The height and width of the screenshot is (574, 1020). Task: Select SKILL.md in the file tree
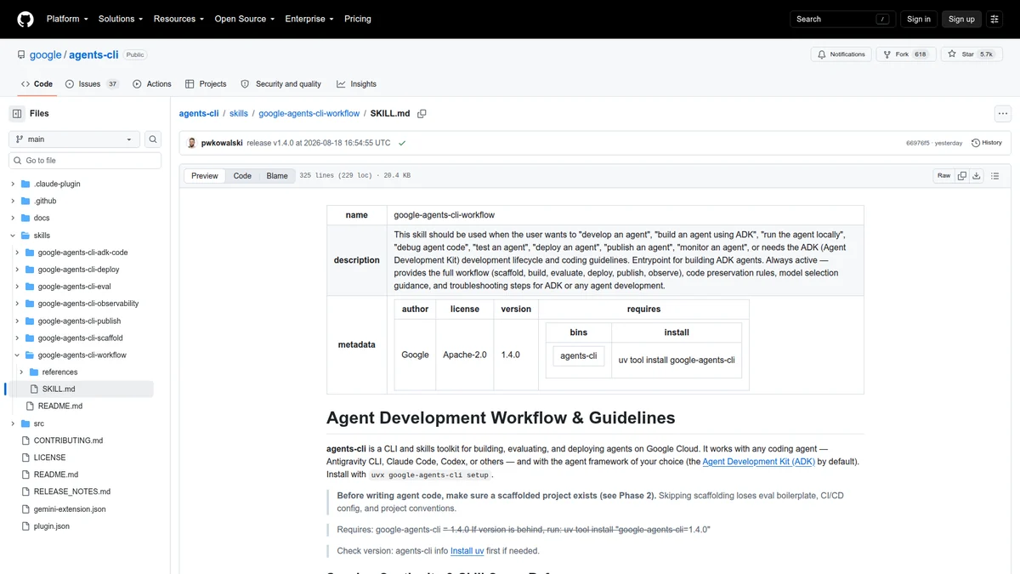[59, 389]
